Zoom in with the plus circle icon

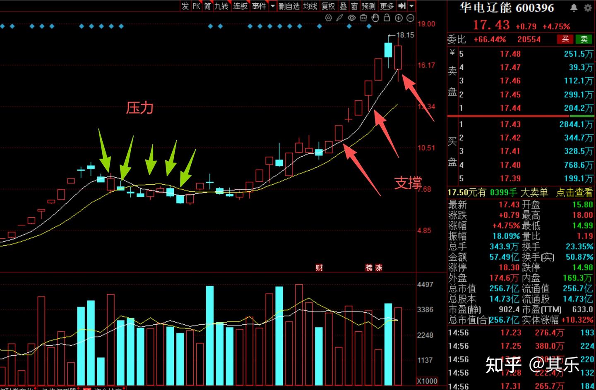click(399, 18)
